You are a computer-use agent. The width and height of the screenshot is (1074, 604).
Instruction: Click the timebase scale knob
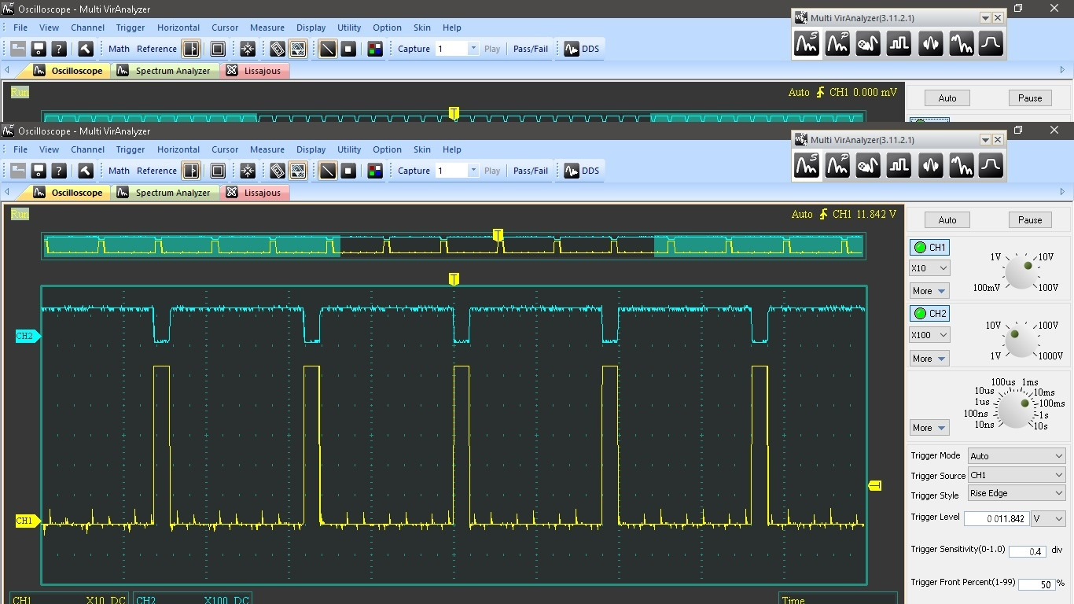click(1015, 410)
